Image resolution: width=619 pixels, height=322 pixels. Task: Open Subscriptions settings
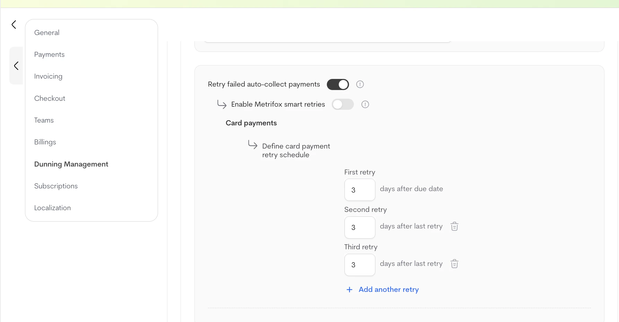click(56, 186)
